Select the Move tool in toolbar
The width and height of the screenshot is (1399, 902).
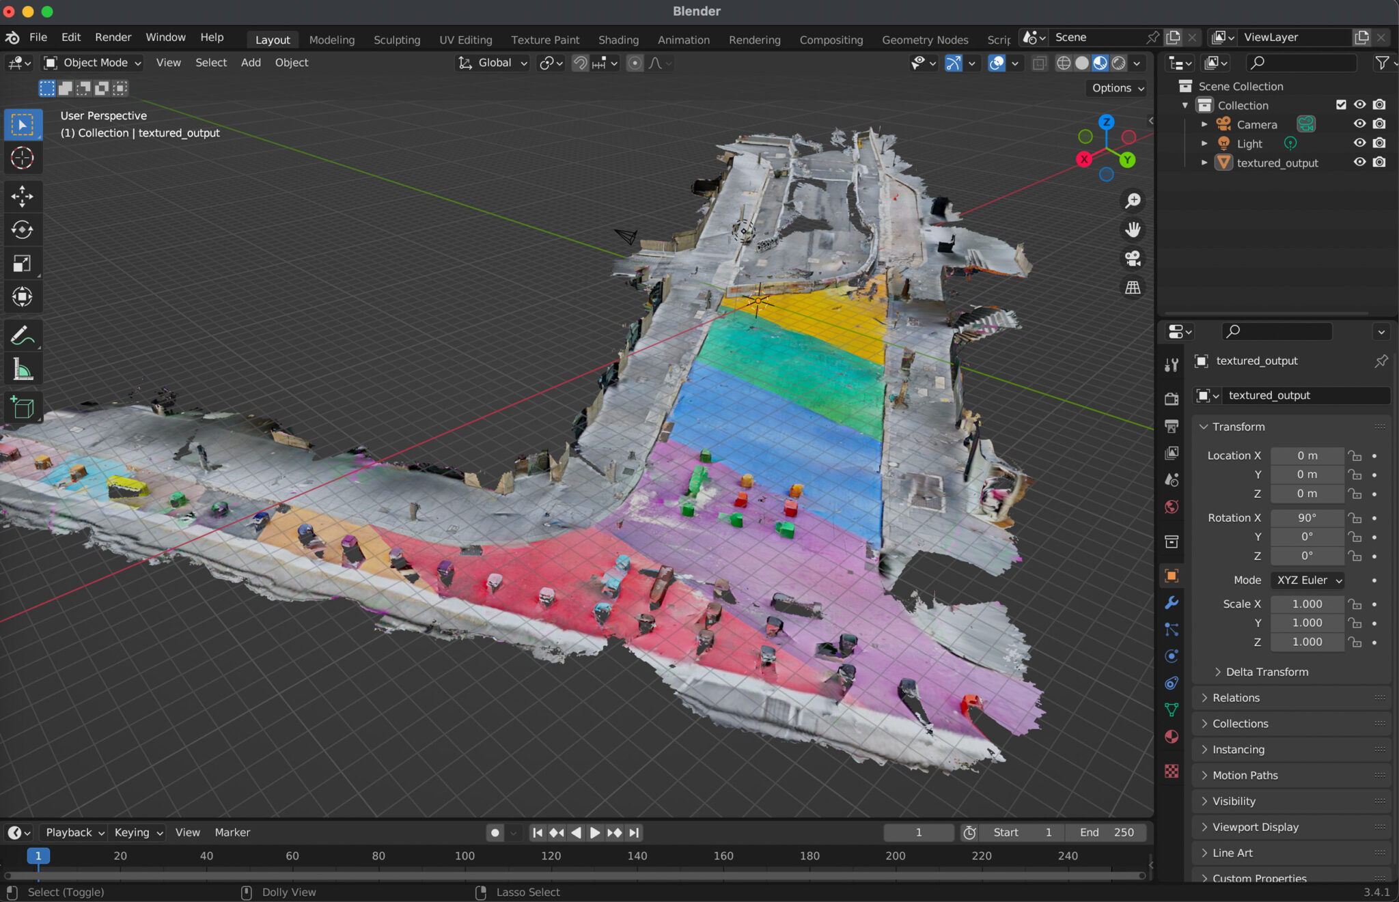pos(22,197)
